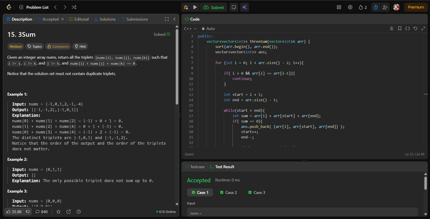Image resolution: width=430 pixels, height=219 pixels.
Task: Click the Medium difficulty tag
Action: coord(16,47)
